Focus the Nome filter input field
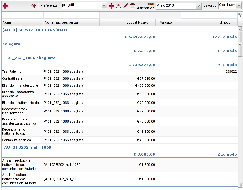The height and width of the screenshot is (190, 243). [x=22, y=15]
